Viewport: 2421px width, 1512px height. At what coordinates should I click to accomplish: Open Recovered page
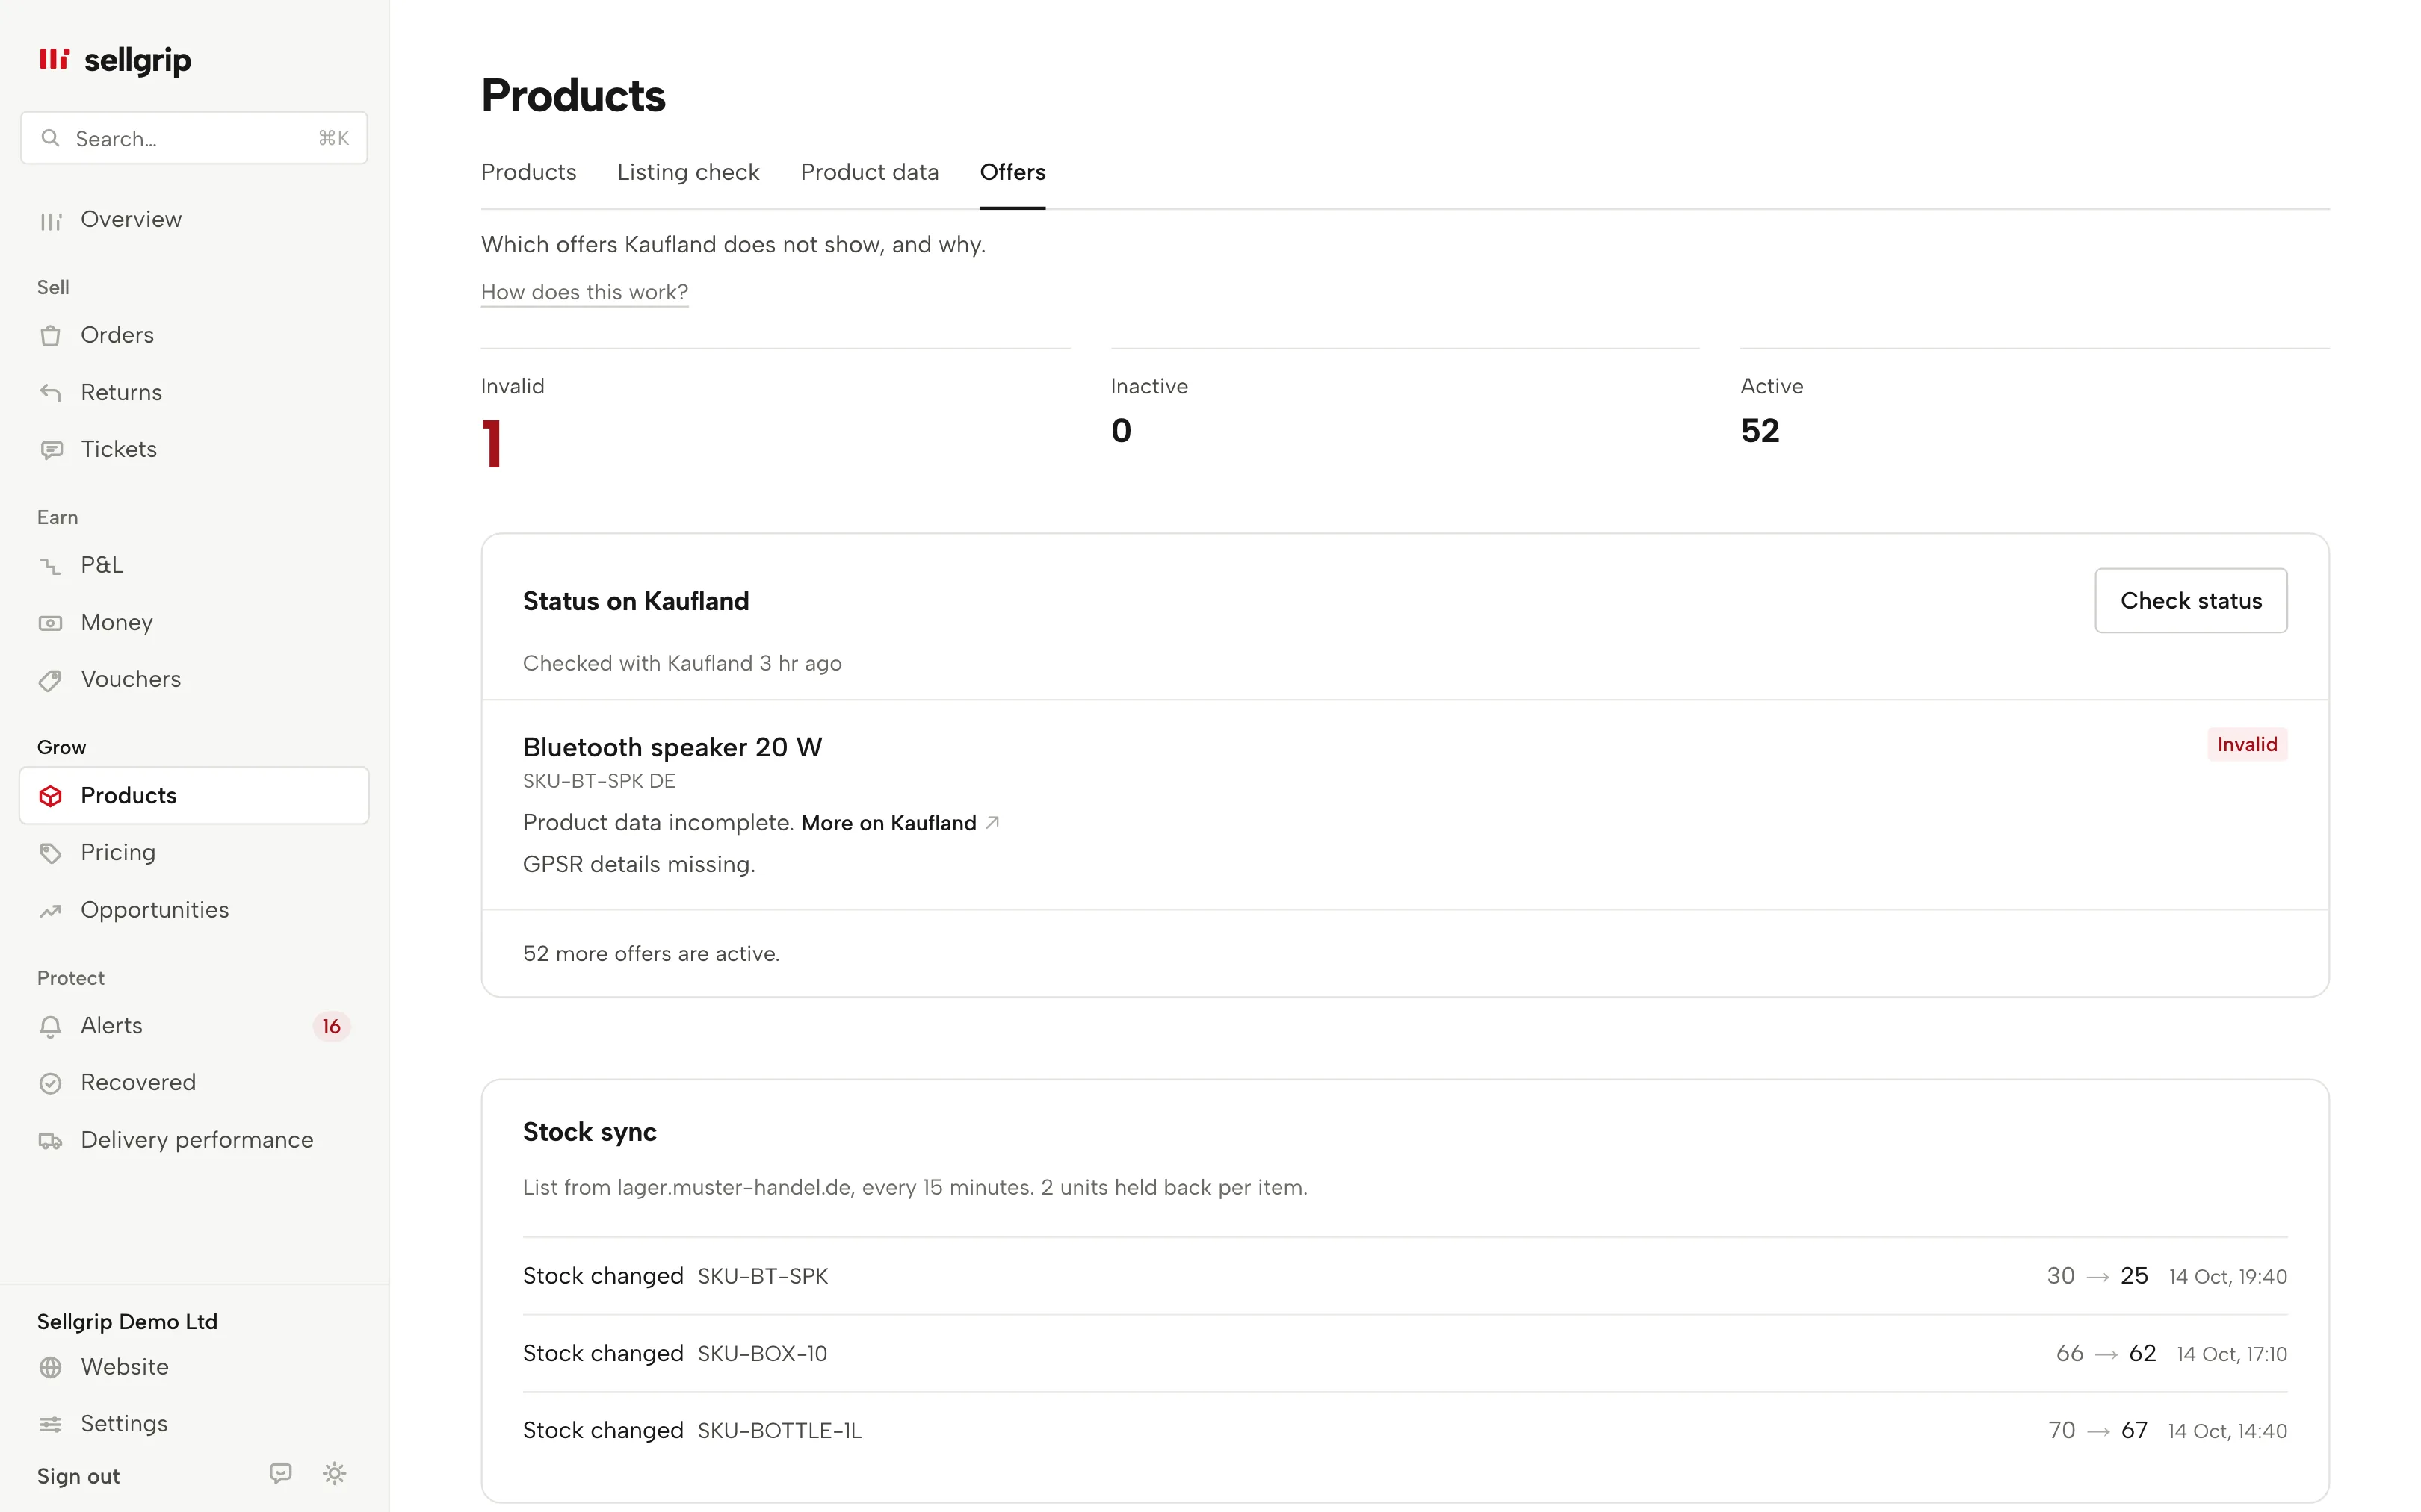[194, 1083]
